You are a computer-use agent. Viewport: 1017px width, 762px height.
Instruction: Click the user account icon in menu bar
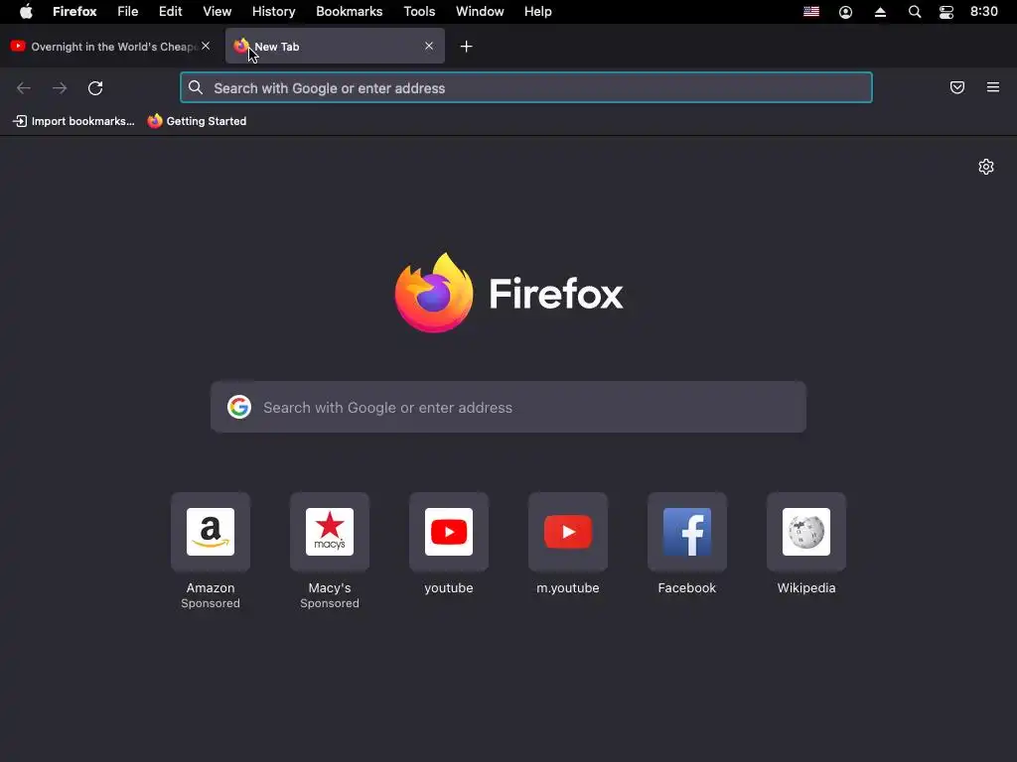(x=846, y=12)
